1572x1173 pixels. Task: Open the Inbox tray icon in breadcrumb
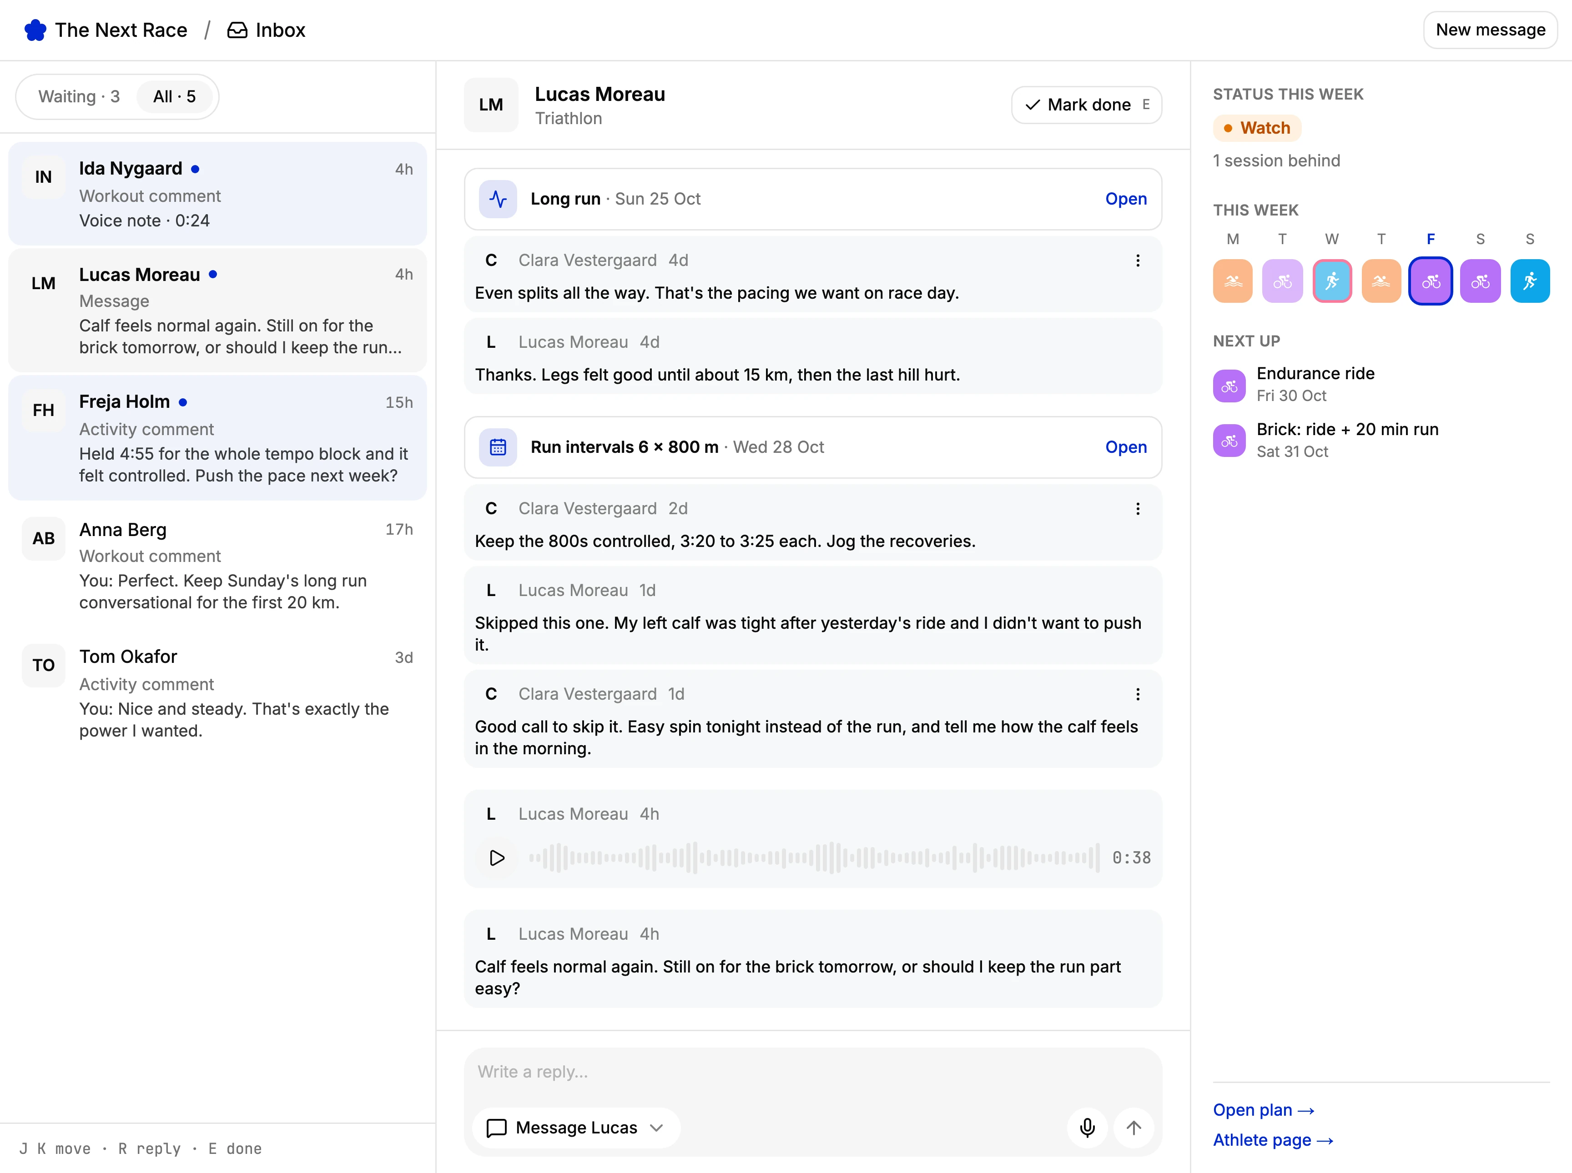pyautogui.click(x=237, y=30)
